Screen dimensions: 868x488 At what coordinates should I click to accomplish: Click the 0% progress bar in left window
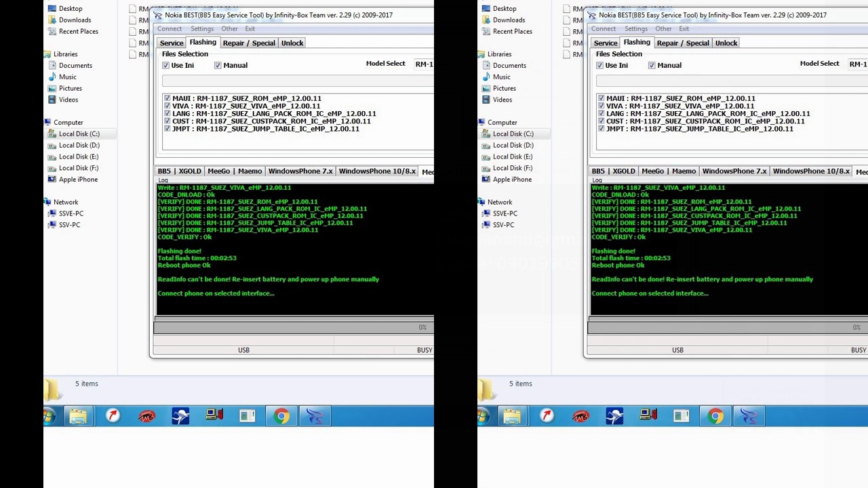pos(294,327)
